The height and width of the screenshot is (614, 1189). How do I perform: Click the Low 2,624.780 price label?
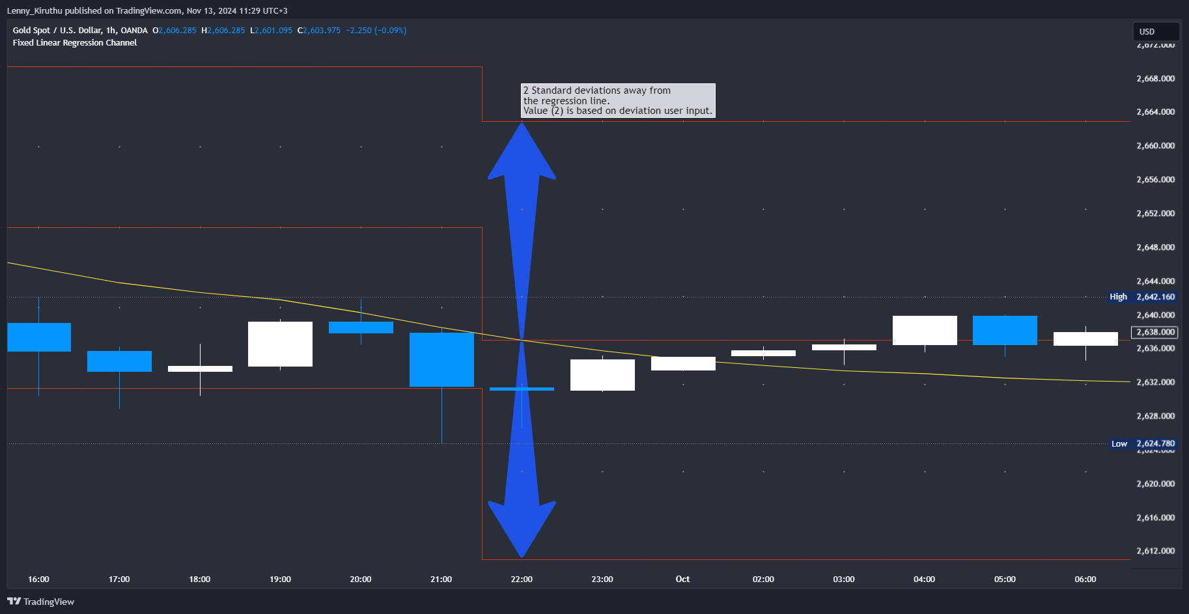pyautogui.click(x=1143, y=444)
